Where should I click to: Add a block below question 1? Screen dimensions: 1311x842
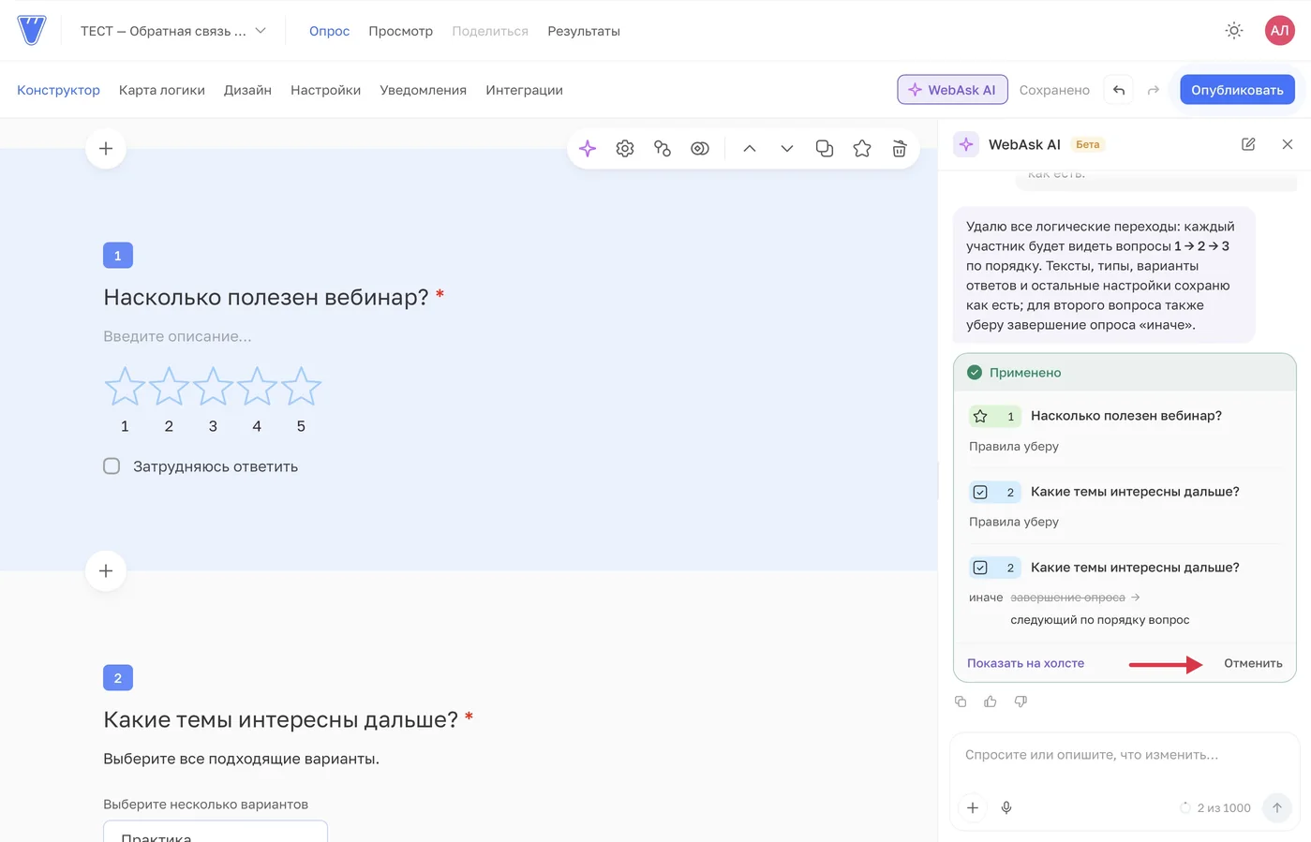click(x=106, y=571)
